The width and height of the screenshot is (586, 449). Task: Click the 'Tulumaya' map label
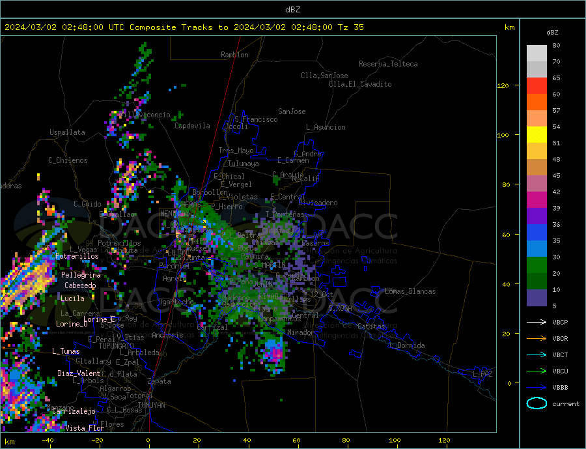(x=244, y=164)
